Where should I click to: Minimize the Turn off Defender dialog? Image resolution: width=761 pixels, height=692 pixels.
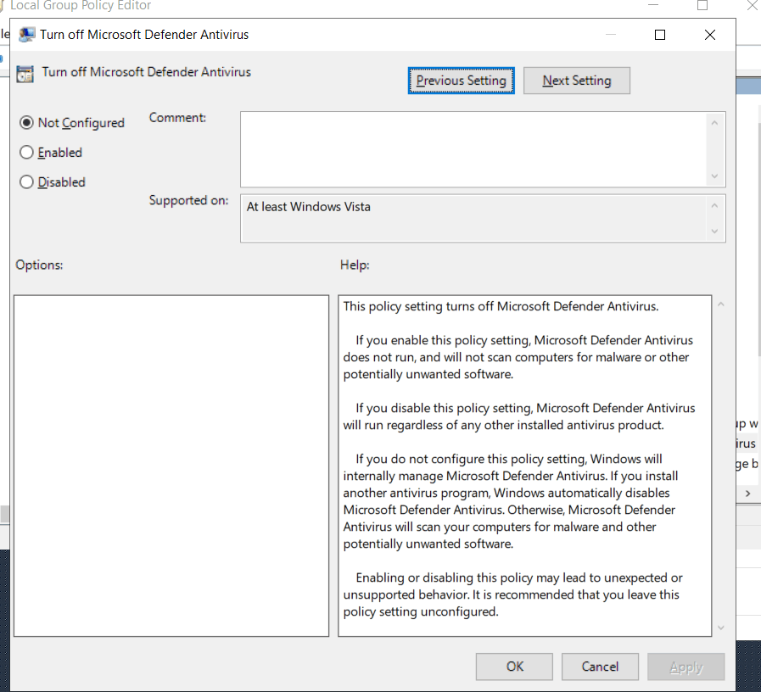611,35
